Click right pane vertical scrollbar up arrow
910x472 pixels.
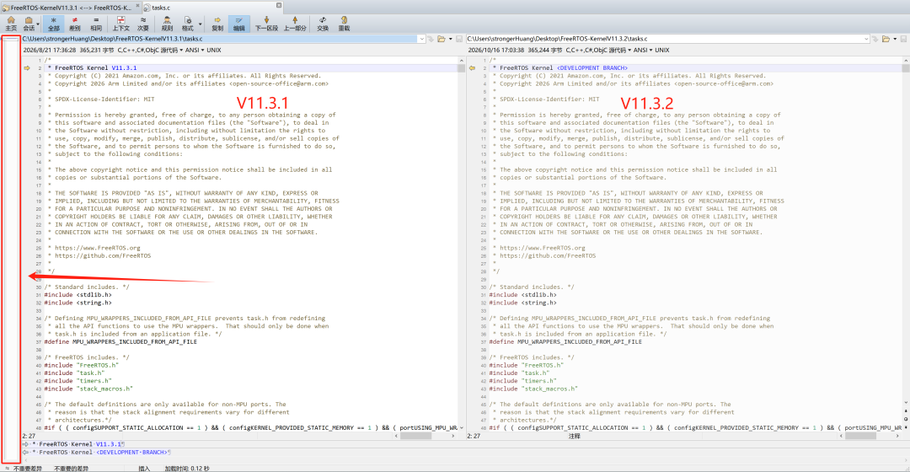pyautogui.click(x=905, y=61)
